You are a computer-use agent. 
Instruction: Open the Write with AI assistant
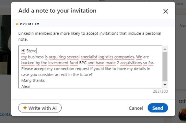[40, 108]
